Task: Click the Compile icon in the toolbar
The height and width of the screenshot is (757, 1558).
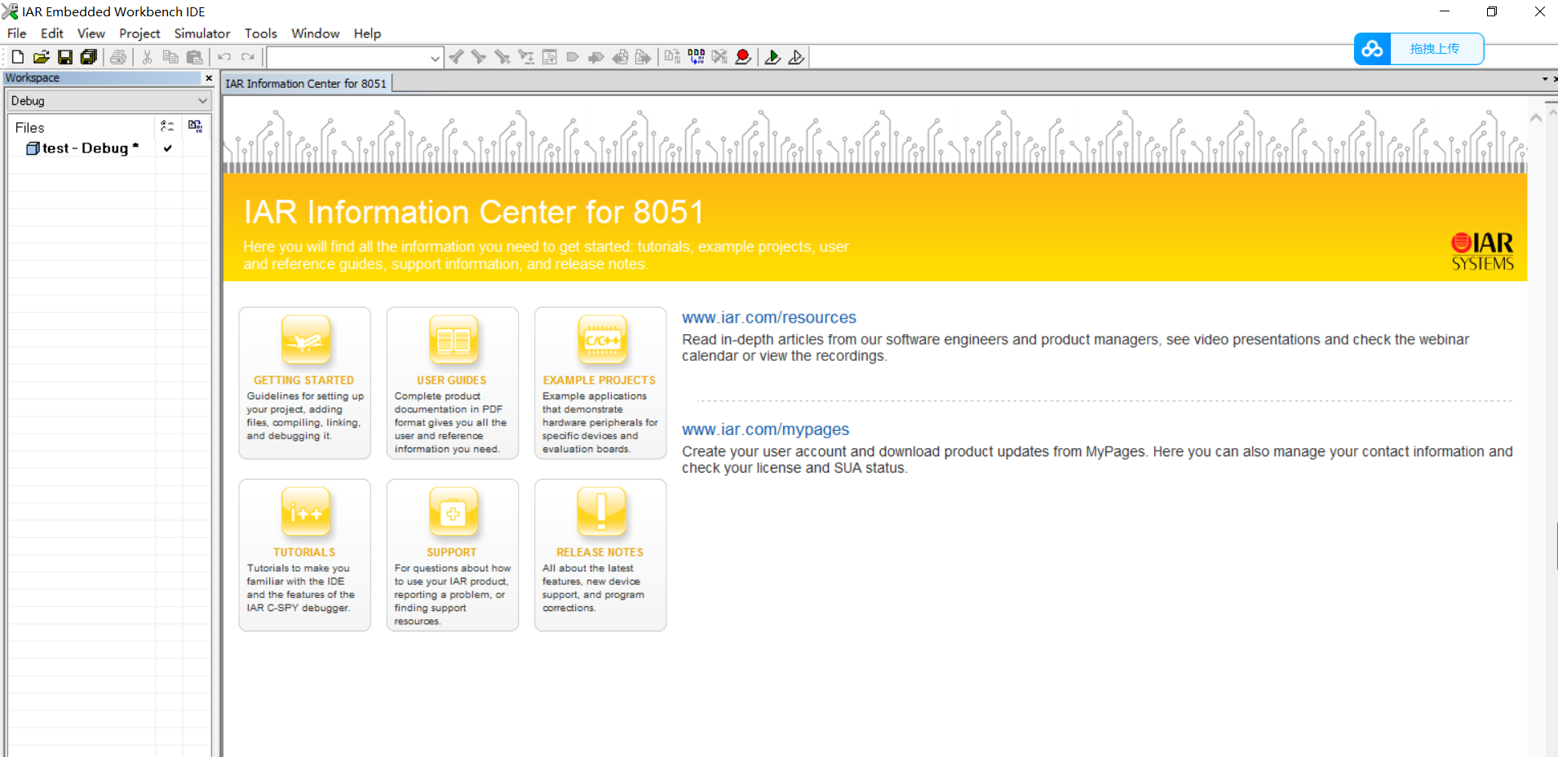Action: (x=672, y=57)
